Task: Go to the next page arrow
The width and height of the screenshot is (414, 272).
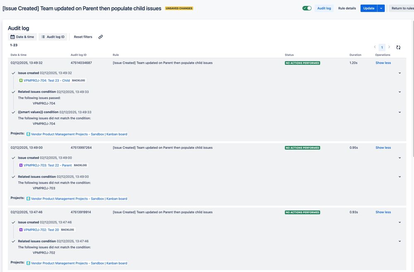Action: [389, 47]
